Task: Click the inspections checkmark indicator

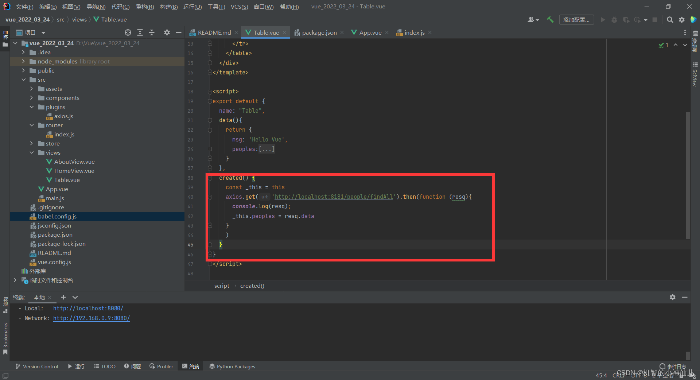Action: (x=663, y=45)
